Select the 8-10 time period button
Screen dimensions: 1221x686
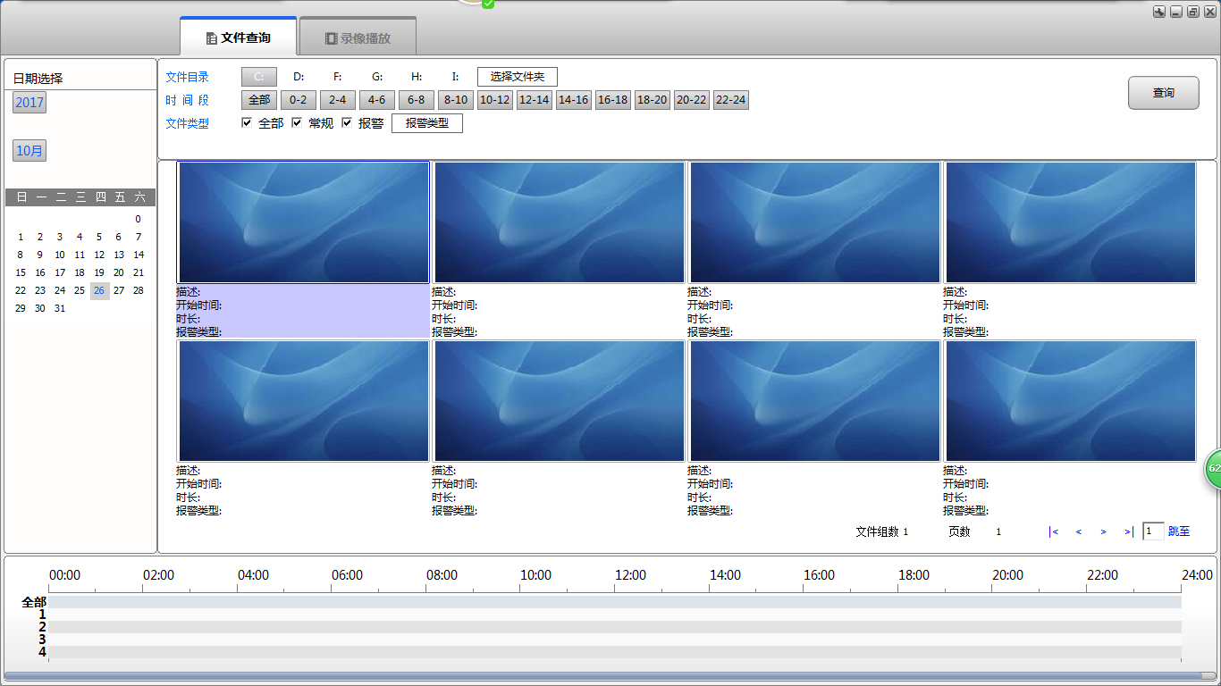455,100
